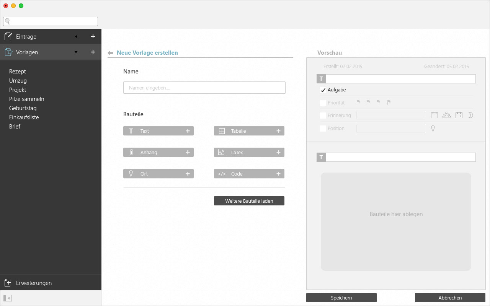This screenshot has height=306, width=490.
Task: Expand the Einträge section arrow
Action: 76,37
